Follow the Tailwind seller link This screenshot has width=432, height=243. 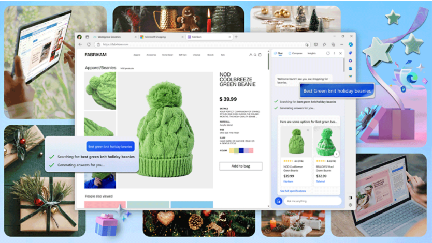(321, 181)
